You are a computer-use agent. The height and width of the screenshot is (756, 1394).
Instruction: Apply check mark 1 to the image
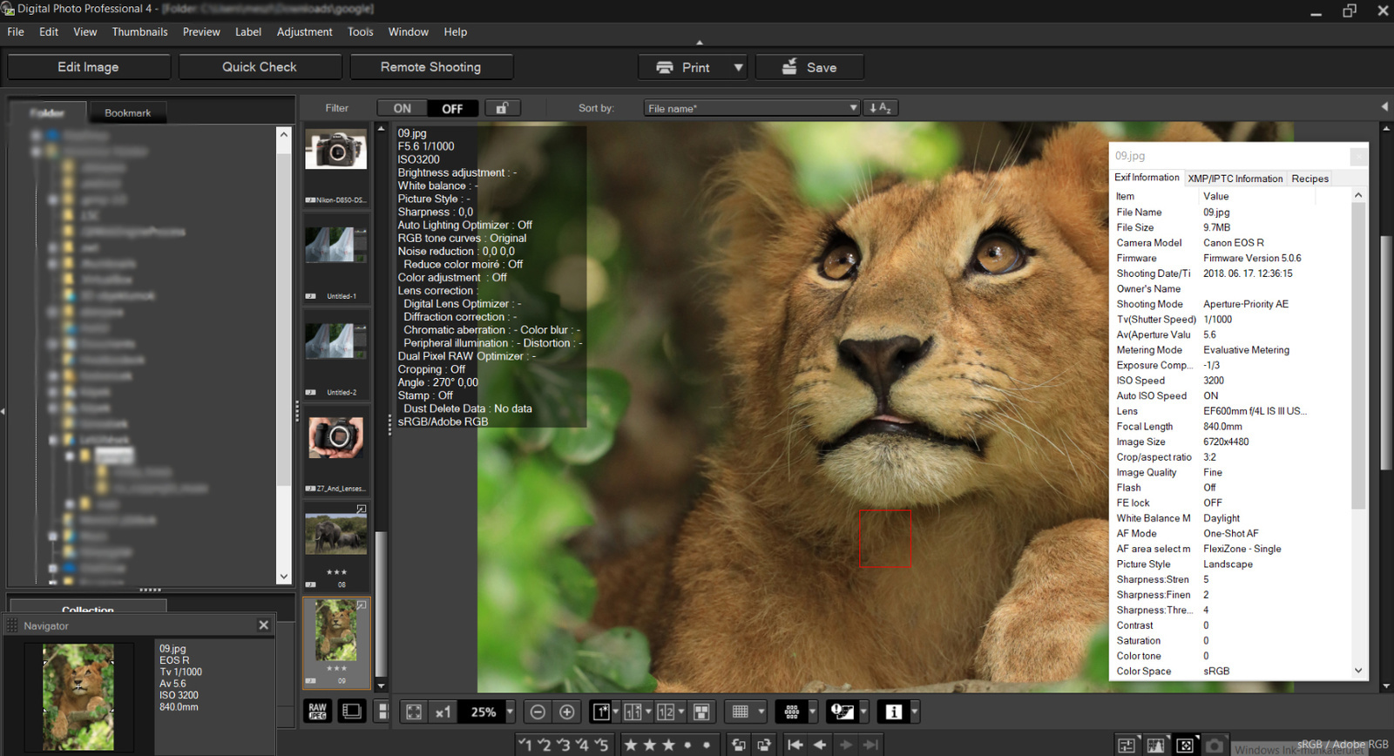coord(525,745)
